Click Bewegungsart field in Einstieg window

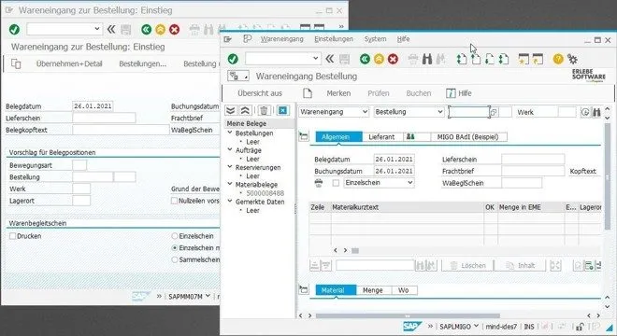[79, 165]
